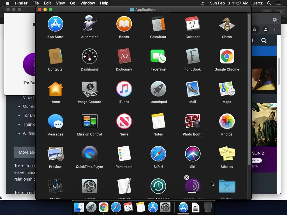Select the Dashboard app icon
Viewport: 287px width, 215px height.
coord(89,56)
